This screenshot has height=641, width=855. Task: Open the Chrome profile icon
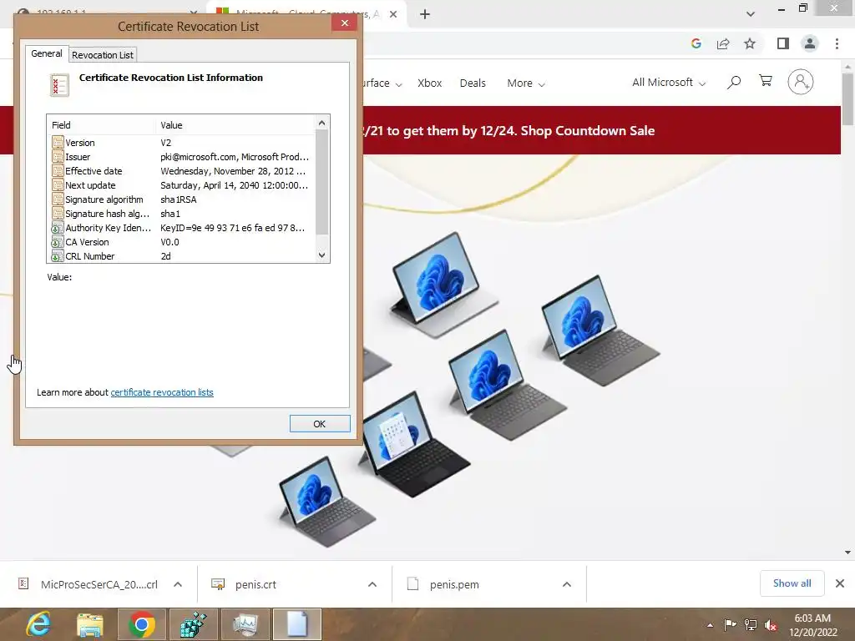[810, 43]
